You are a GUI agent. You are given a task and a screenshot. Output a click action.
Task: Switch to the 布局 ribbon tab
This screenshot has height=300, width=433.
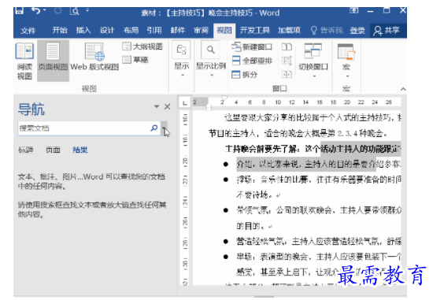pyautogui.click(x=131, y=30)
